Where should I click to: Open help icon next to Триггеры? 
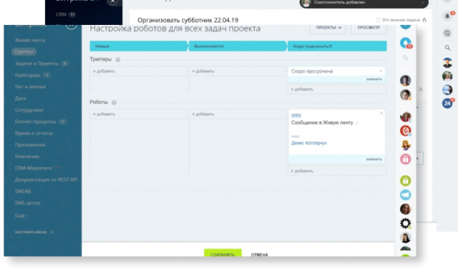[x=118, y=60]
